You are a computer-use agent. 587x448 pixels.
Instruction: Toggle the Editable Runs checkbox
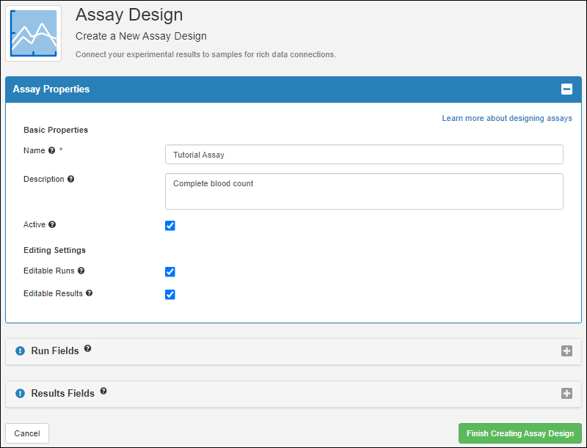click(170, 272)
